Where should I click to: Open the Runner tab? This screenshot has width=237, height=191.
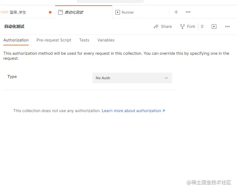141,12
